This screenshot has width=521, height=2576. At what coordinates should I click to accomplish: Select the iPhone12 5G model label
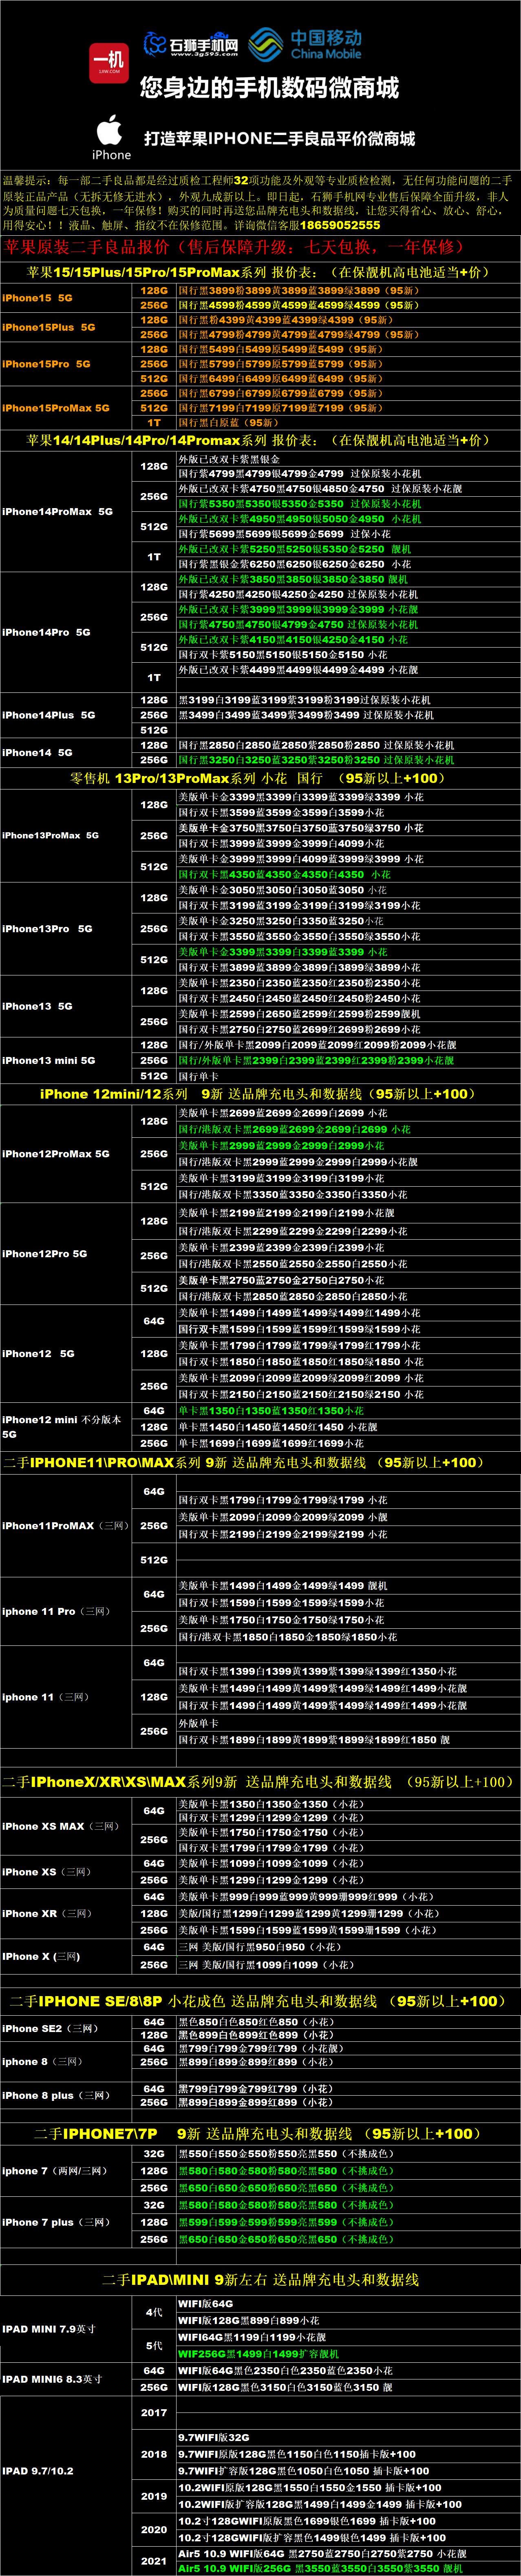38,1353
